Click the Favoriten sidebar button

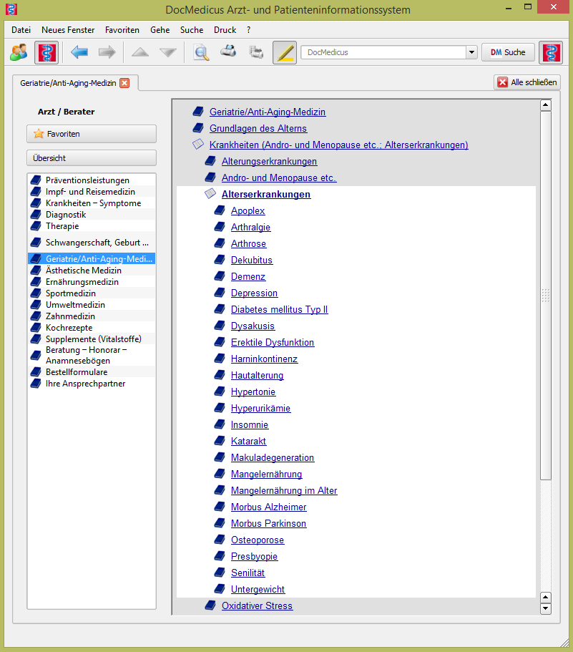pos(92,133)
